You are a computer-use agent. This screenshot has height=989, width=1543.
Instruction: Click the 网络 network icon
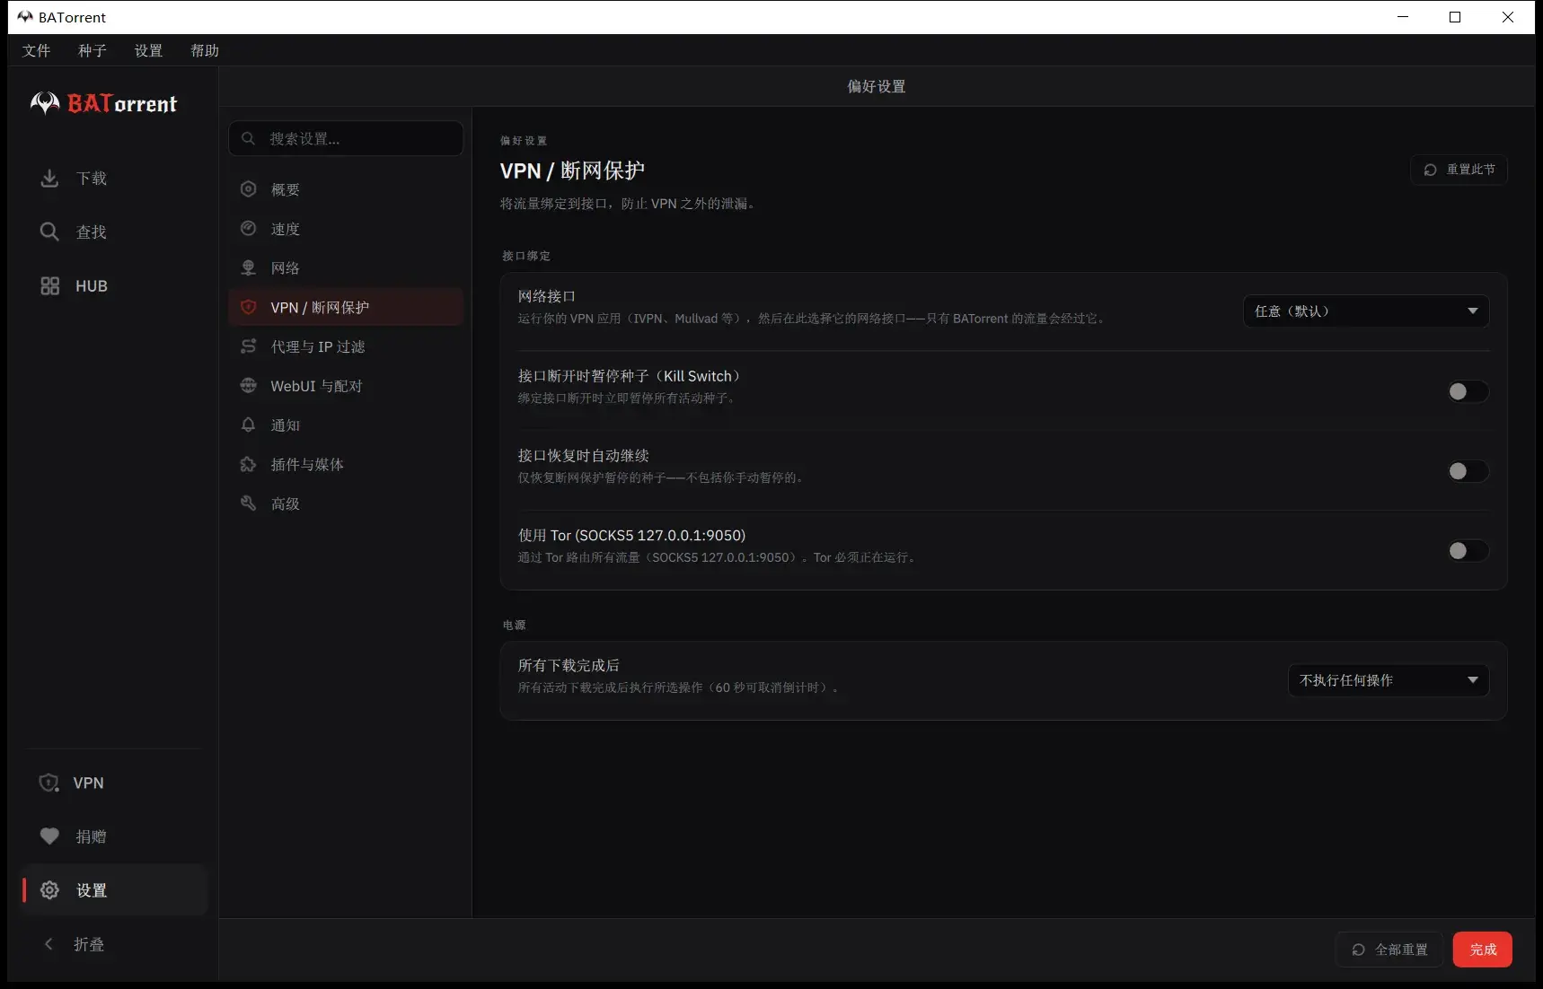pyautogui.click(x=249, y=267)
